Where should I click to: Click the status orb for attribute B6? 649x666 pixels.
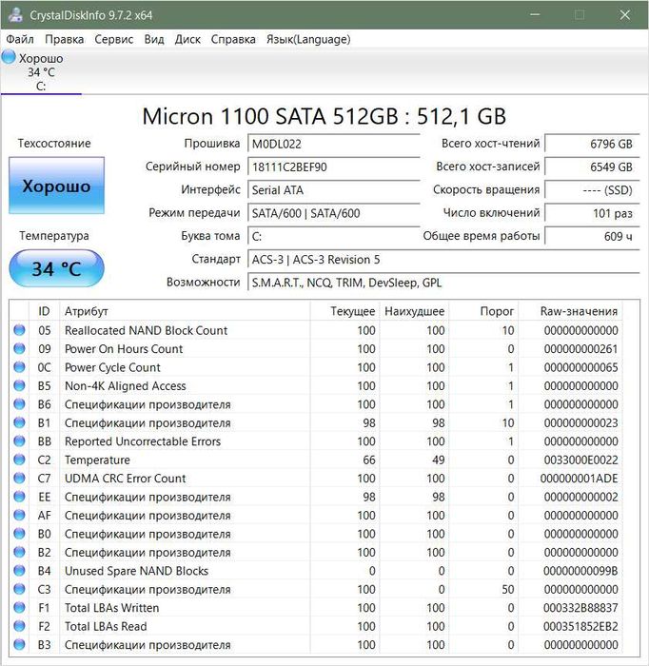[x=20, y=403]
